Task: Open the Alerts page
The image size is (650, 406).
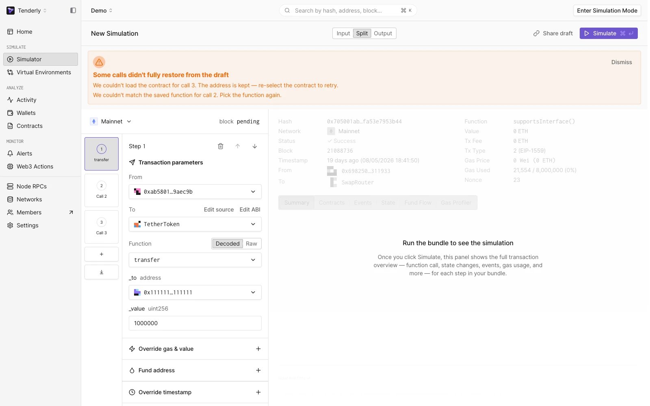Action: (41, 153)
